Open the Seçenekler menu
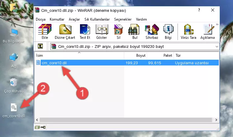 pos(123,19)
